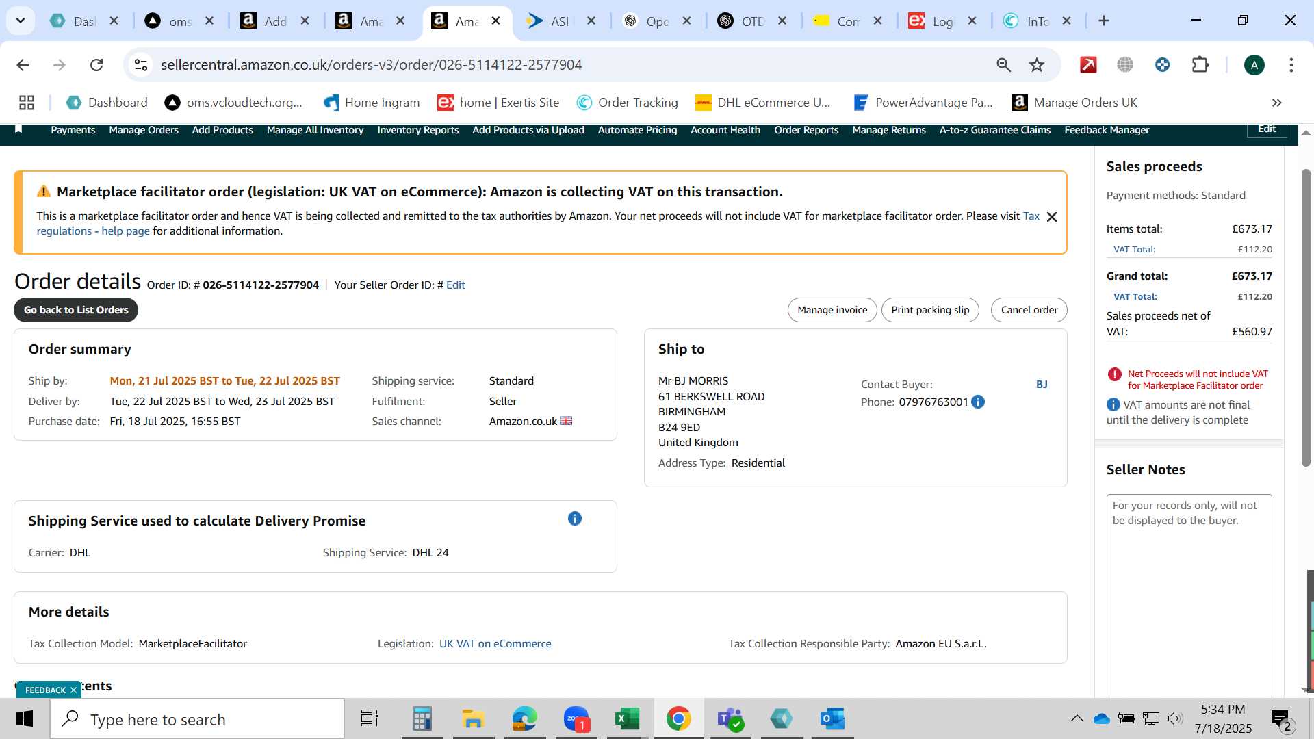Dismiss the VAT facilitator warning banner
Screen dimensions: 1314x739
1052,217
